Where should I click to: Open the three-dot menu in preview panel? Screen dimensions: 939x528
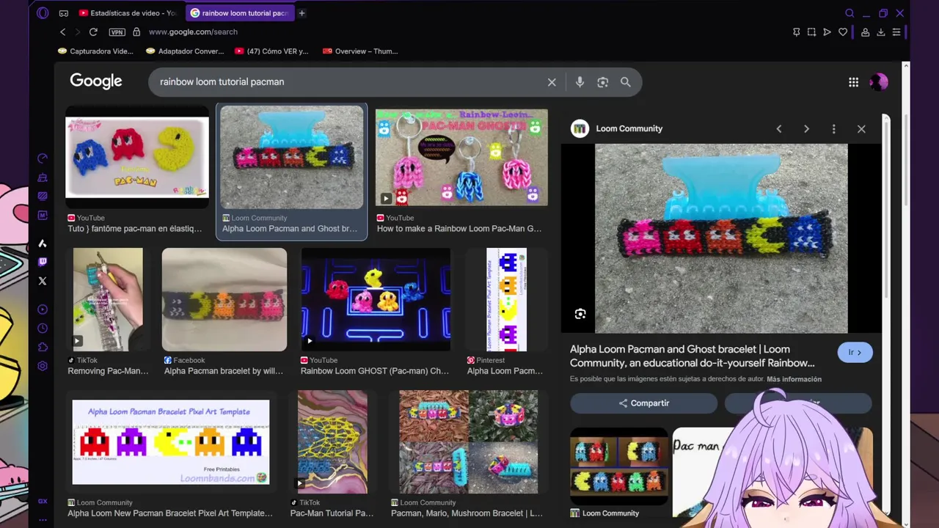833,129
